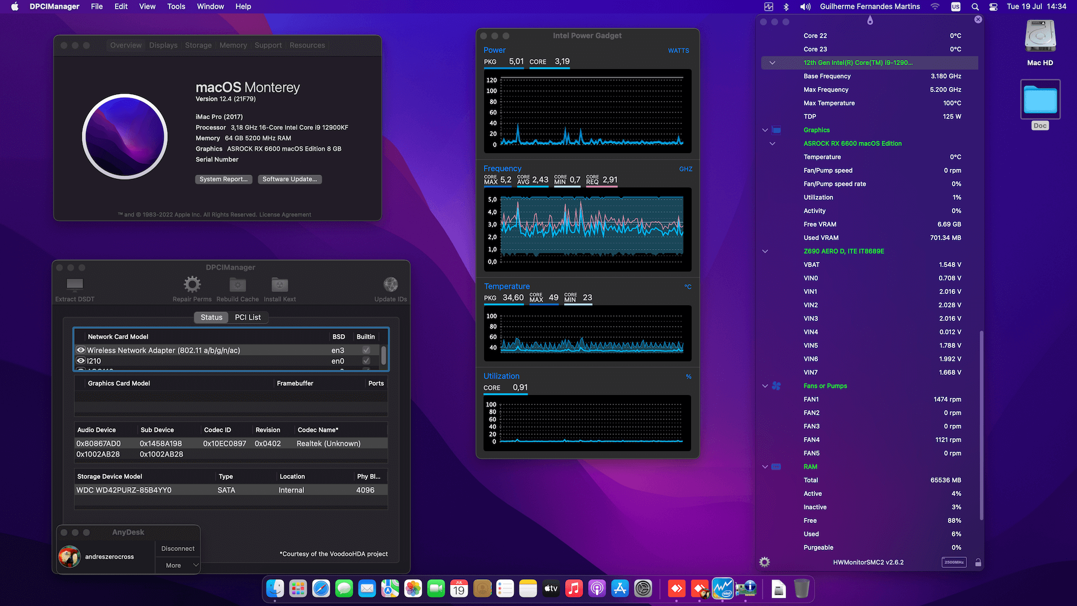1077x606 pixels.
Task: Open the Storage tab in About This Mac
Action: (x=199, y=45)
